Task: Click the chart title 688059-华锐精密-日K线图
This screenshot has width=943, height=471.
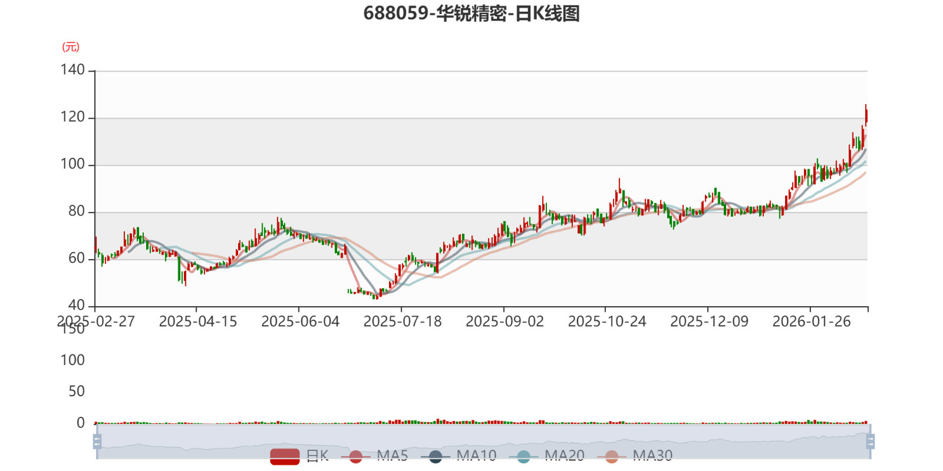Action: click(x=471, y=13)
